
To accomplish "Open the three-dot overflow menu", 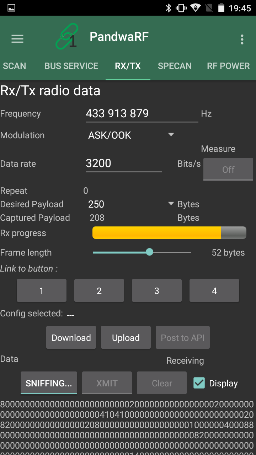I will pyautogui.click(x=242, y=39).
